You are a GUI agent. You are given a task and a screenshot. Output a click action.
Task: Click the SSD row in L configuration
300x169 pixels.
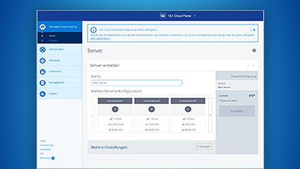(188, 130)
